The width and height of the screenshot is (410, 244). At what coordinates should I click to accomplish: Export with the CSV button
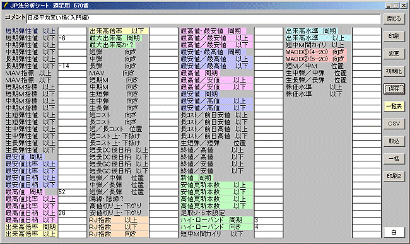coord(394,124)
